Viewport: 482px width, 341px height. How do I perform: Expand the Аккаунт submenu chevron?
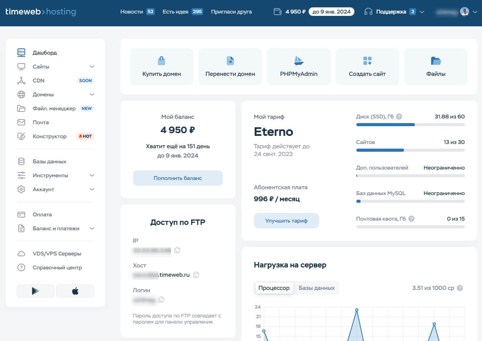click(92, 189)
